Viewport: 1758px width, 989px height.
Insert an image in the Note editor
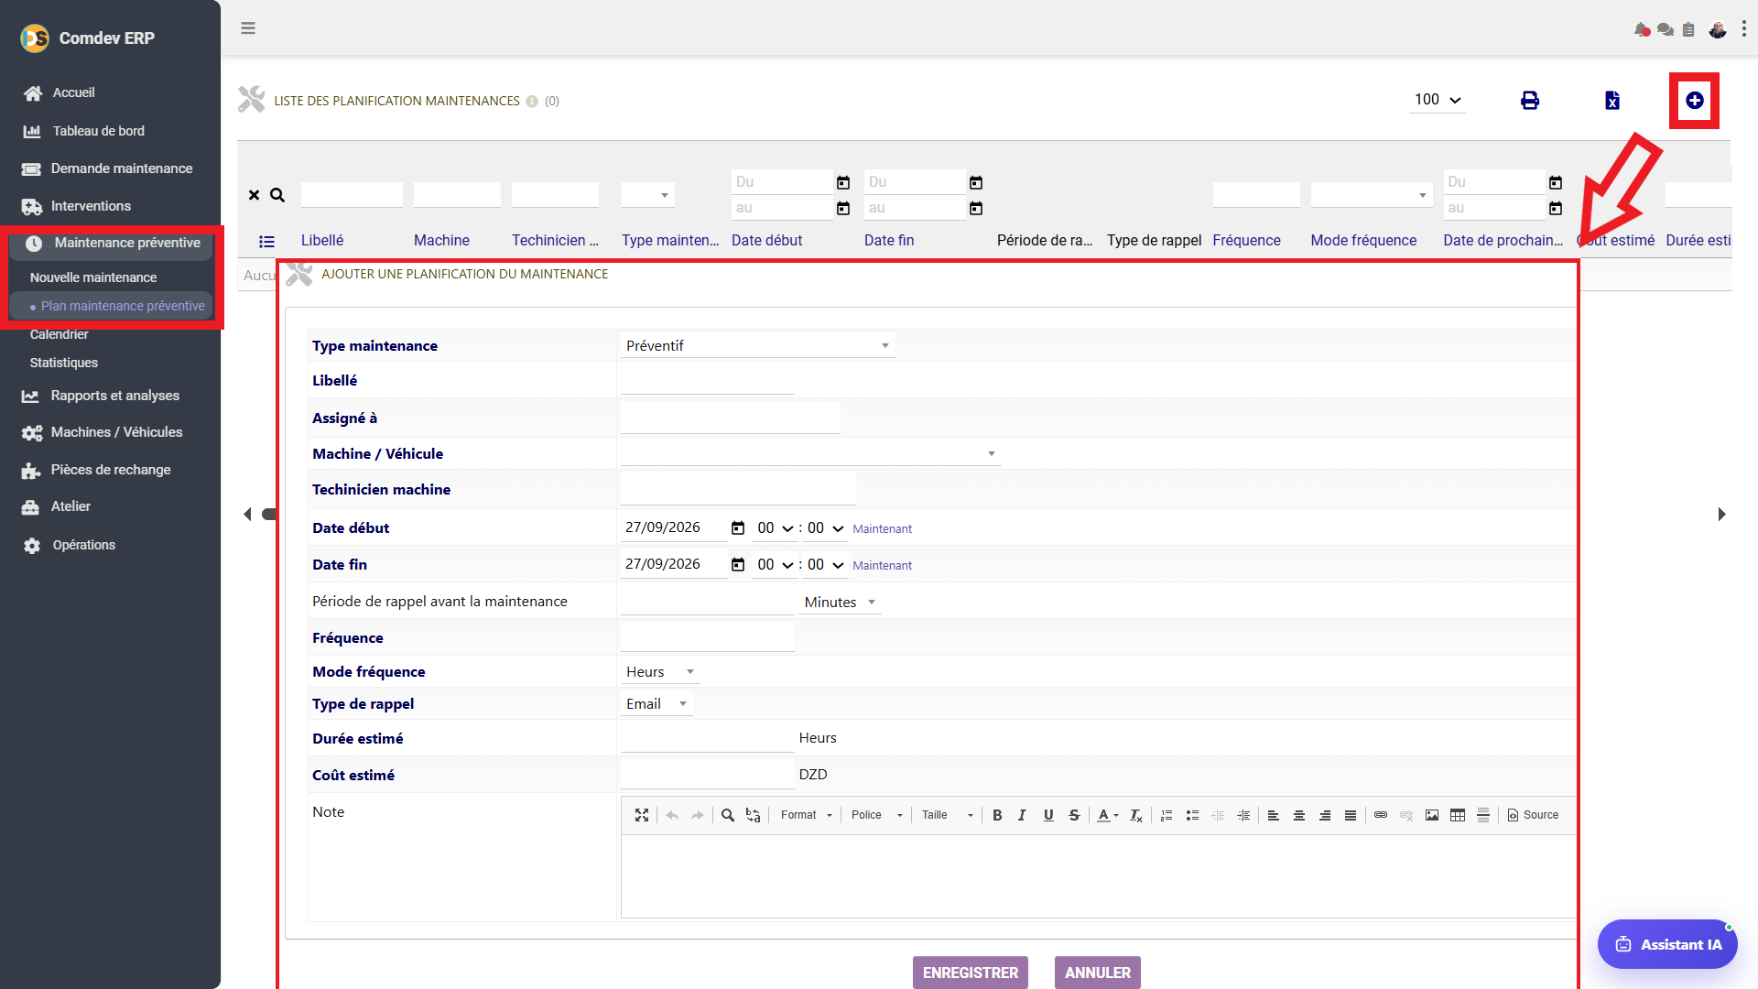(x=1432, y=815)
